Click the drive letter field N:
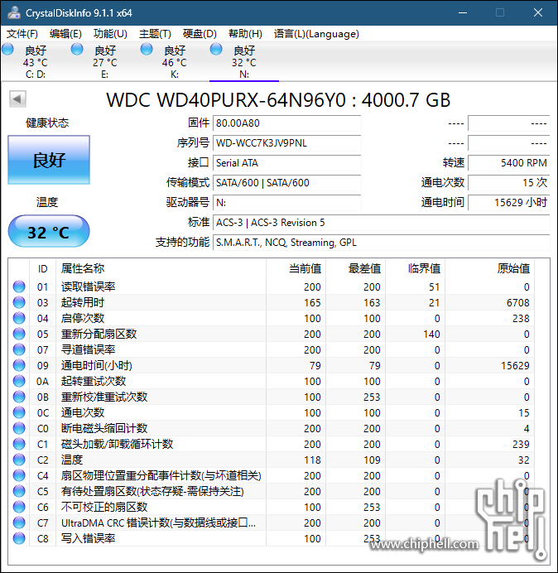This screenshot has width=558, height=573. [x=286, y=202]
